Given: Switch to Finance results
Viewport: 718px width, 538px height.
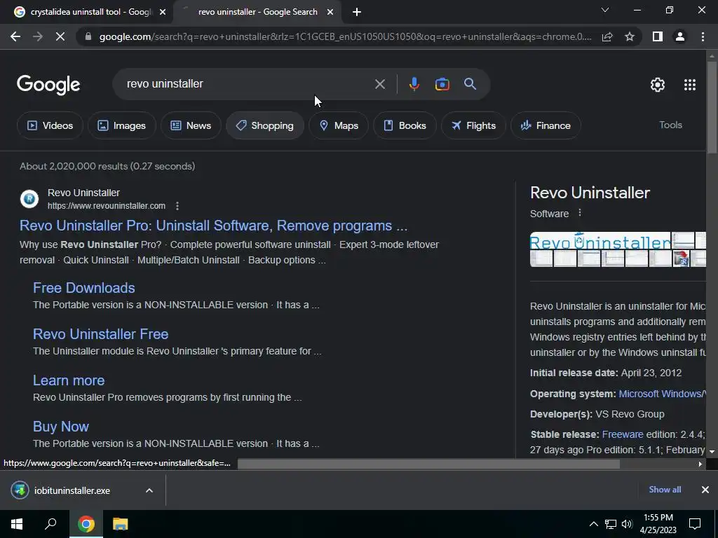Looking at the screenshot, I should [546, 125].
